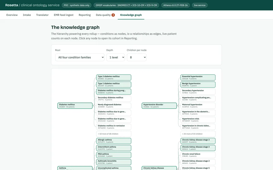The height and width of the screenshot is (170, 273).
Task: Expand the 25 more of 33 children
Action: 198,134
